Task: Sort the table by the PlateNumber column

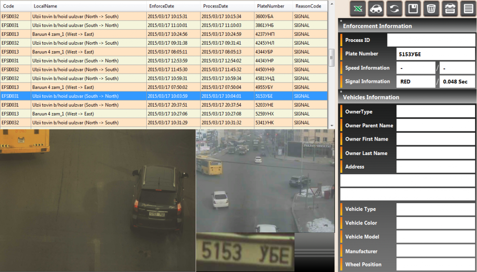Action: [x=270, y=6]
